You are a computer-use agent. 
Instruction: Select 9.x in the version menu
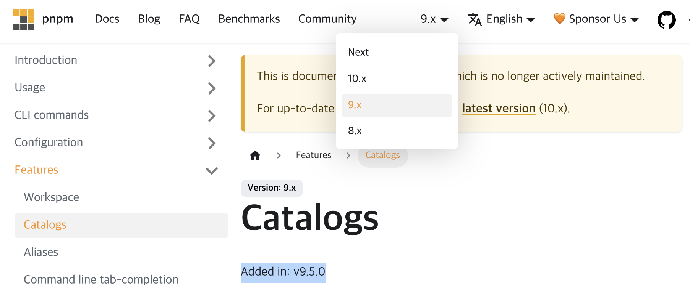click(397, 105)
